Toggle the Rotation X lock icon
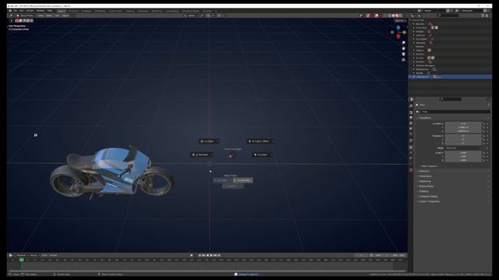 (x=483, y=136)
